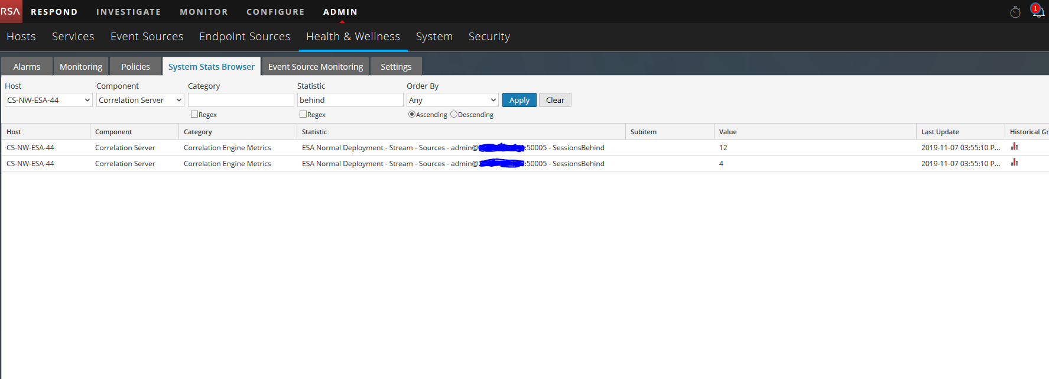Open the Endpoint Sources submenu
The height and width of the screenshot is (379, 1049).
[x=245, y=37]
